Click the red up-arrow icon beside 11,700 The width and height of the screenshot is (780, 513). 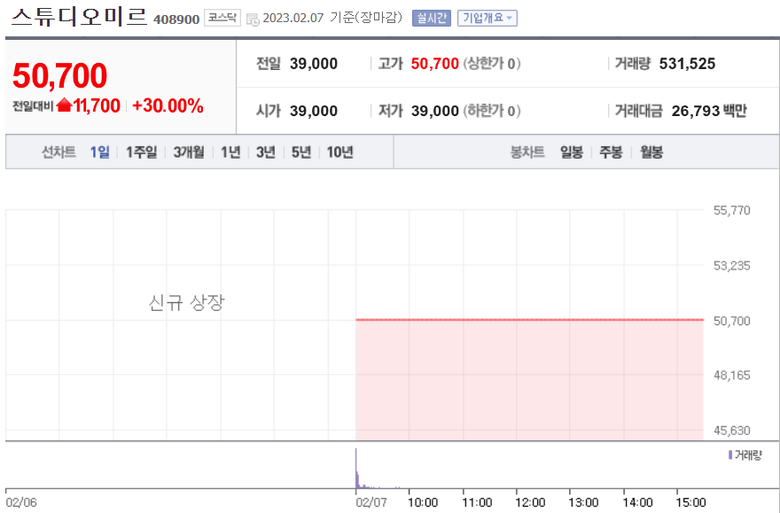pos(64,105)
